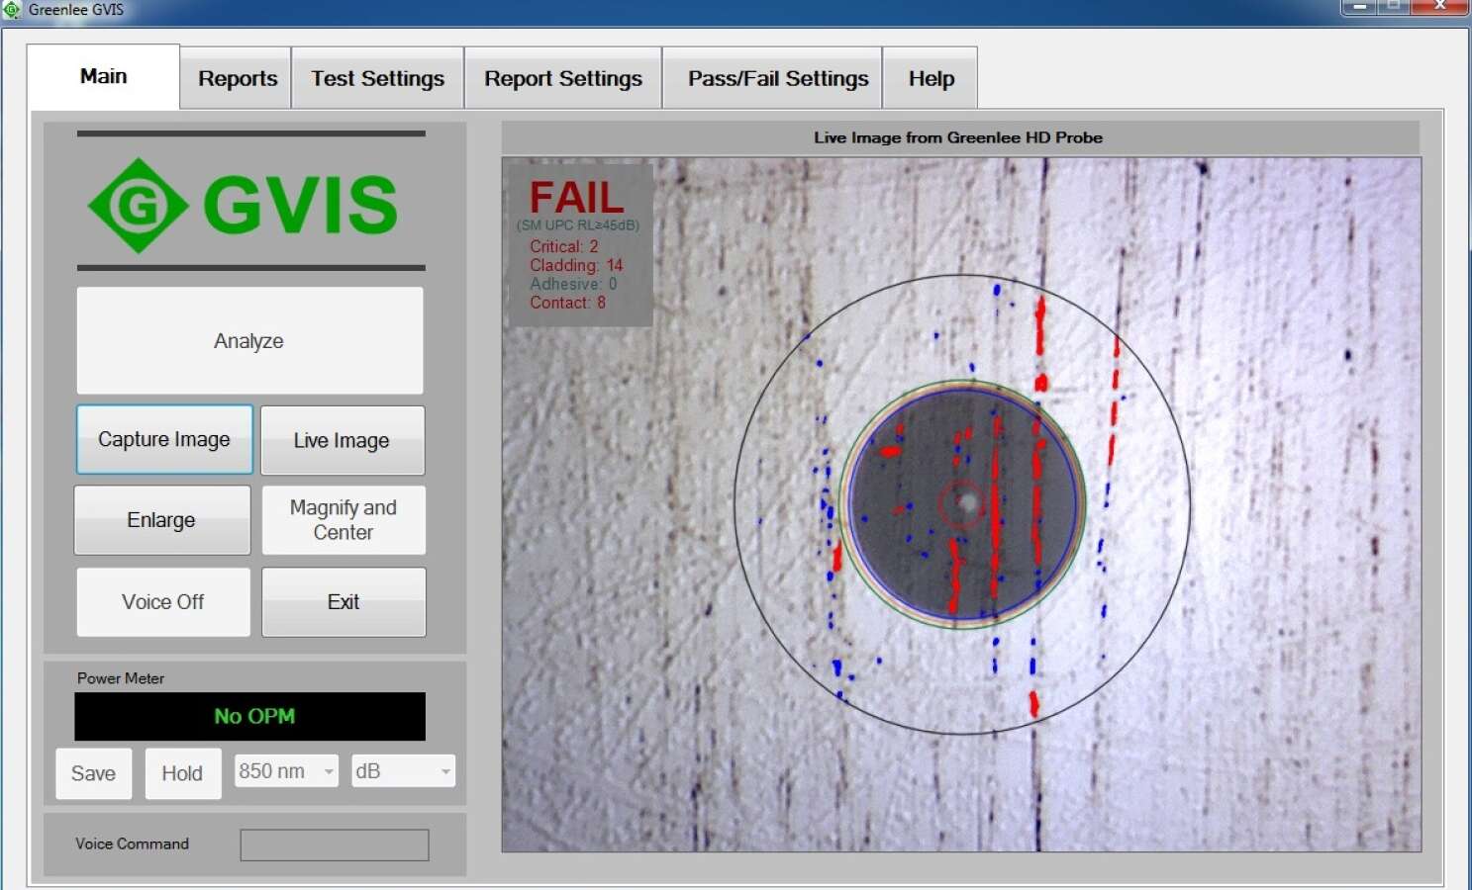Switch to Live Image mode
The height and width of the screenshot is (890, 1472).
click(x=343, y=440)
